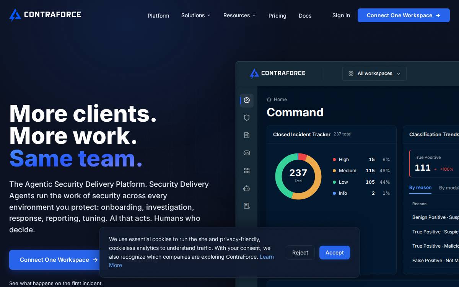
Task: Accept the cookies
Action: pyautogui.click(x=335, y=253)
